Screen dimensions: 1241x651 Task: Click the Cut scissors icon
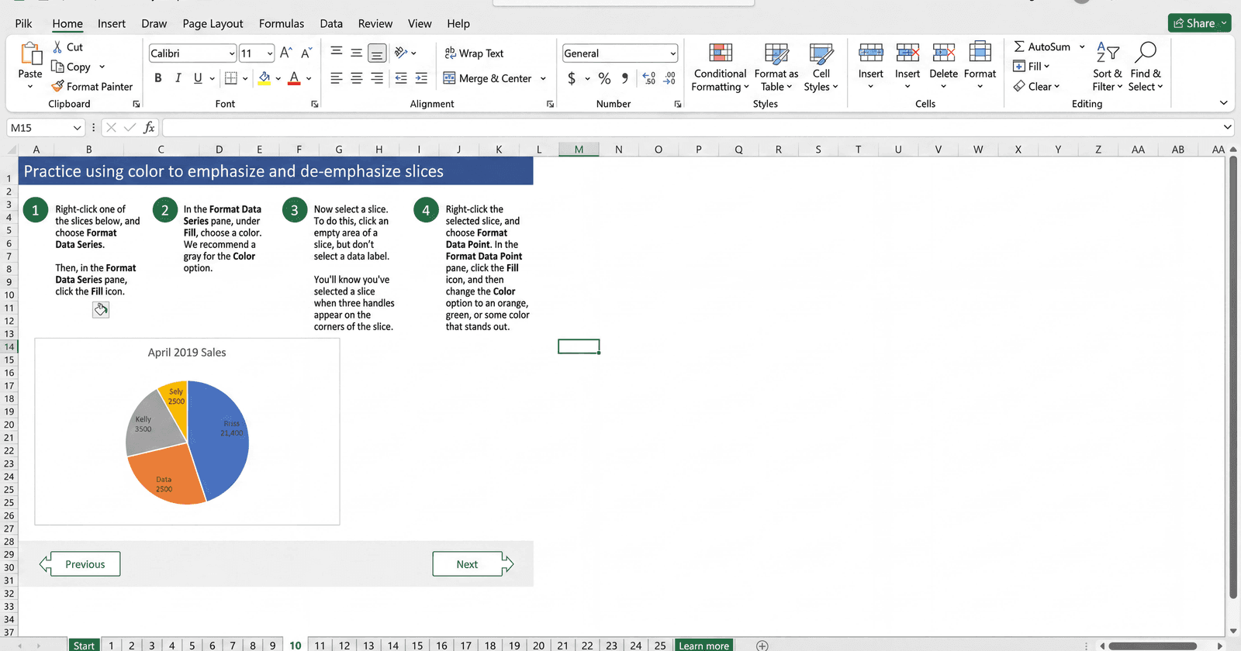57,46
